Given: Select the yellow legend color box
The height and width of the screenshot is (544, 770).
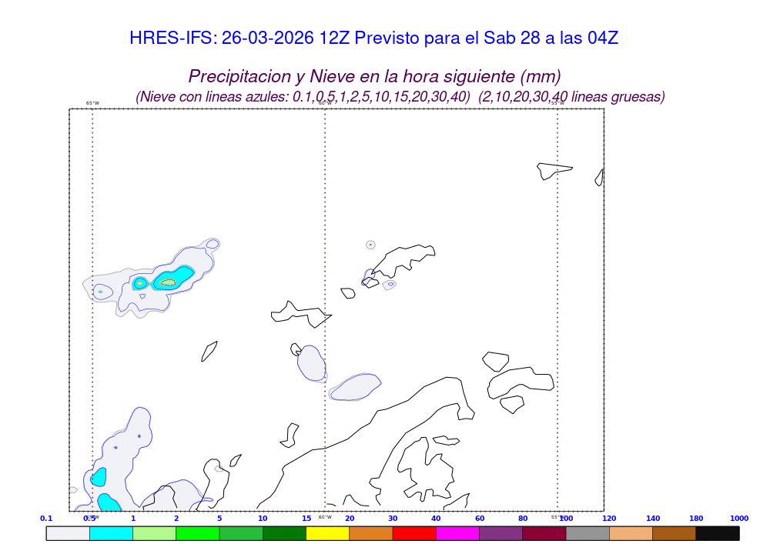Looking at the screenshot, I should 327,532.
